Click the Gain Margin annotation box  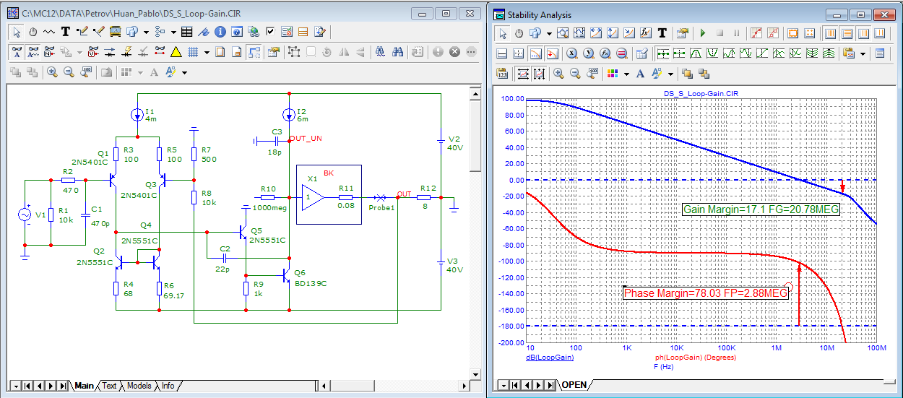pyautogui.click(x=761, y=209)
